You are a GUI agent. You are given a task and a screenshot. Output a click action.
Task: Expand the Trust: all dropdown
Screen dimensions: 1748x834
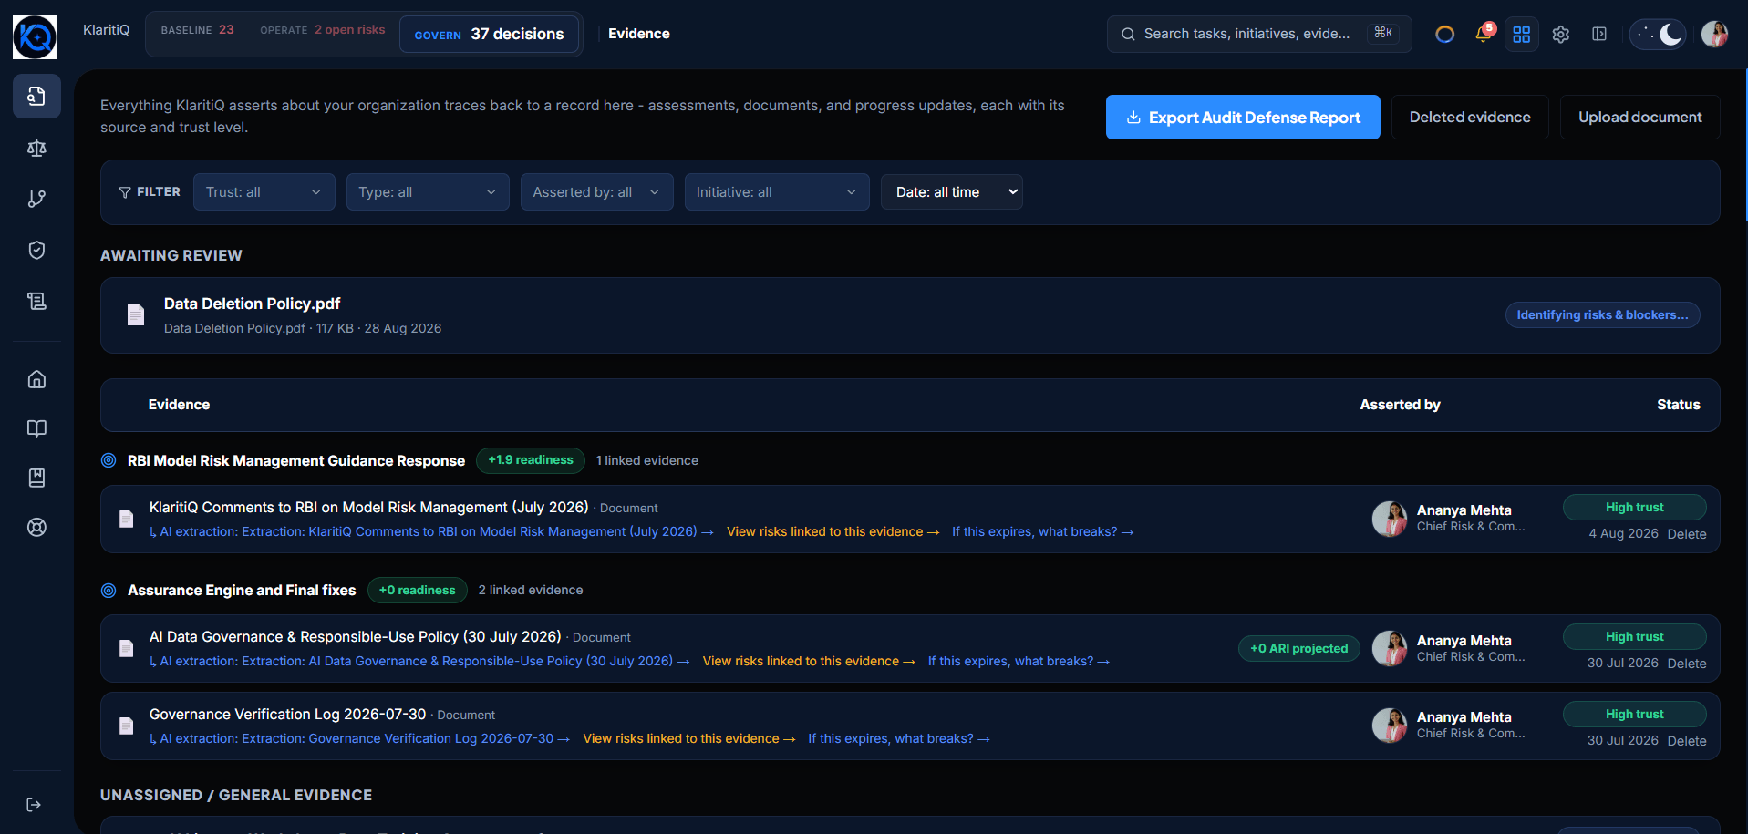coord(264,192)
